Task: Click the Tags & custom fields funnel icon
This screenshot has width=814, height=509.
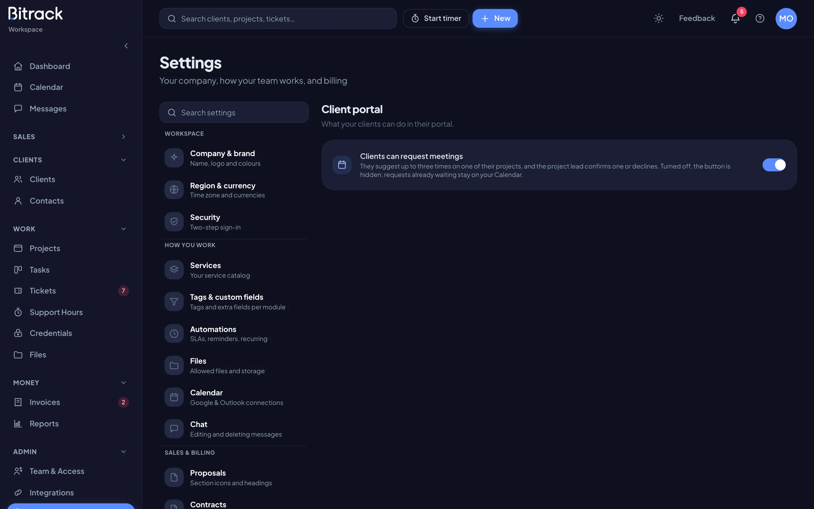Action: (x=174, y=301)
